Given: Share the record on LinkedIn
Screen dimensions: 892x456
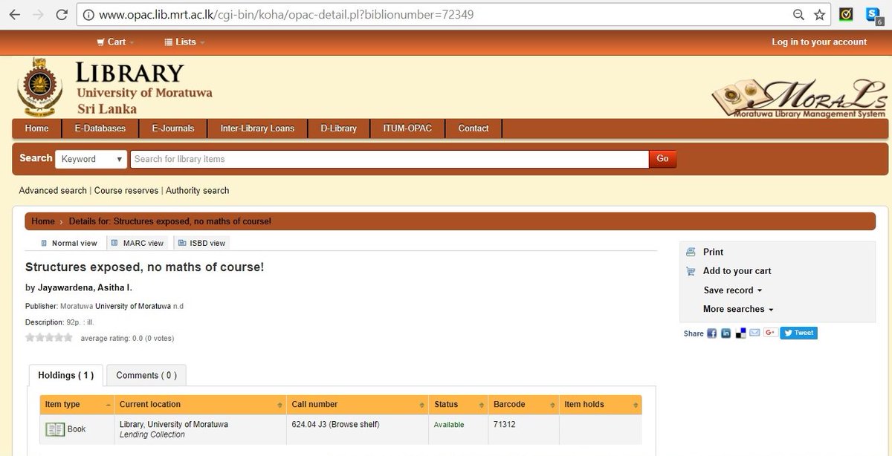Looking at the screenshot, I should (726, 333).
